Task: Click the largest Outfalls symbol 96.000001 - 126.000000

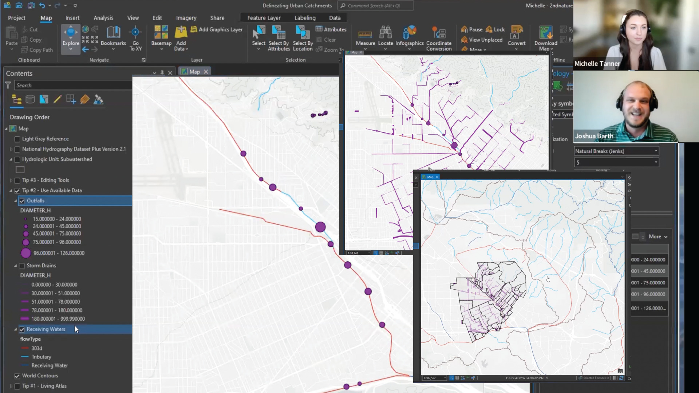Action: coord(26,253)
